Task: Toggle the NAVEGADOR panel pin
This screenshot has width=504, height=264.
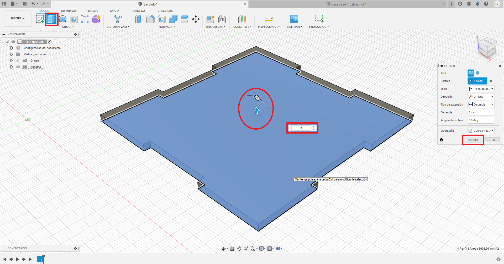Action: pyautogui.click(x=76, y=34)
